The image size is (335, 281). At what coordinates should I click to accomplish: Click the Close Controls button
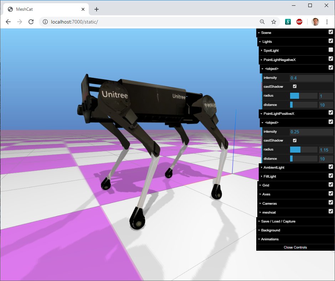click(295, 247)
